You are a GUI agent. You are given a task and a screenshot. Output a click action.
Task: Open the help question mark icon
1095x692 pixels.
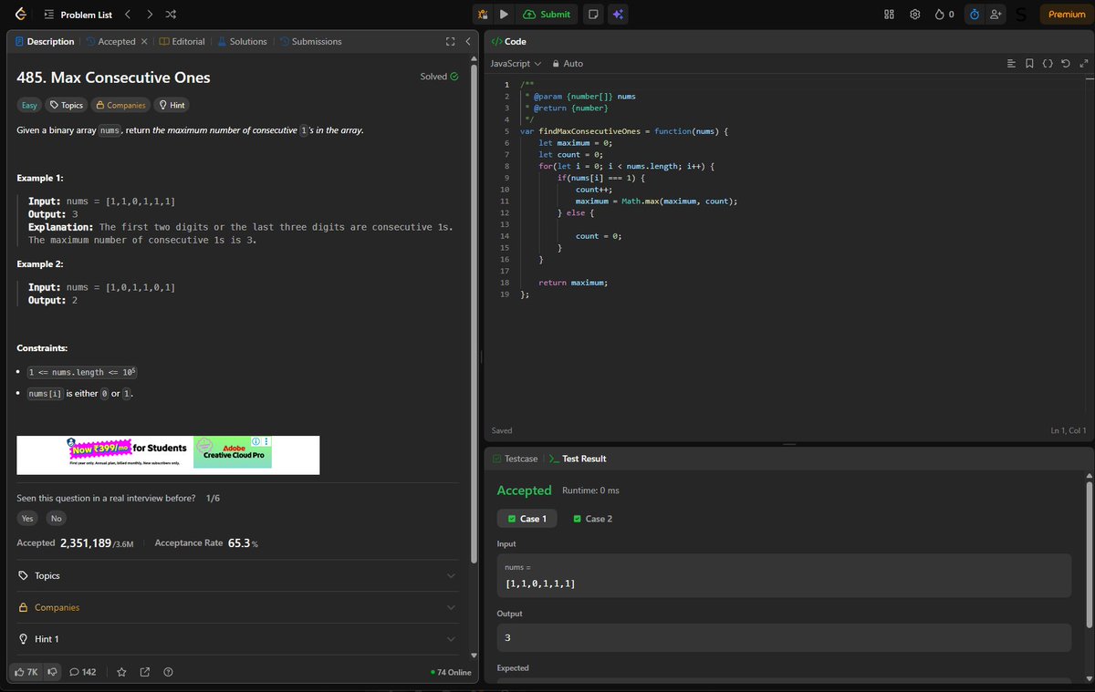pos(168,672)
